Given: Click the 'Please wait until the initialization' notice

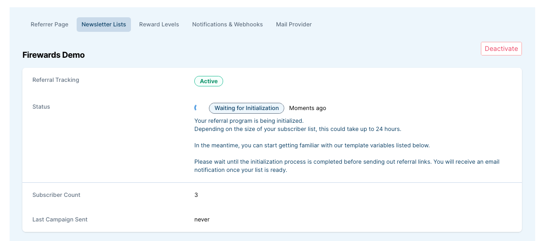Looking at the screenshot, I should [347, 166].
